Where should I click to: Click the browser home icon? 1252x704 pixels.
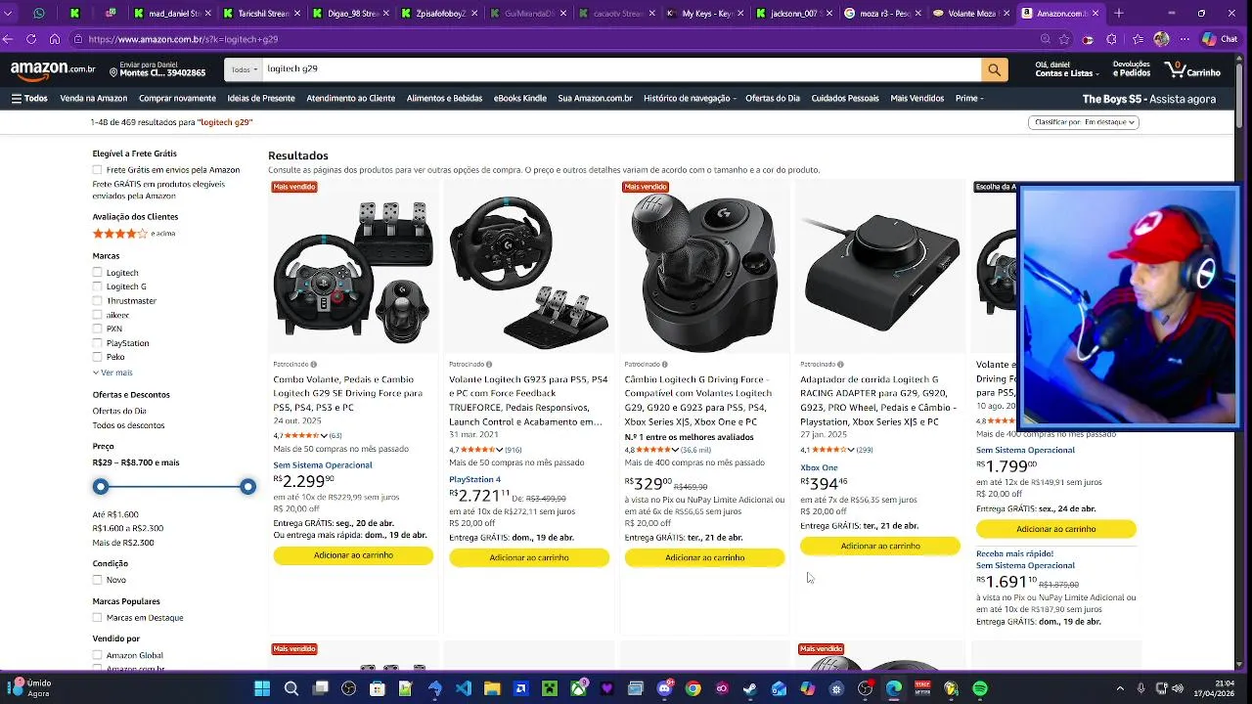point(54,39)
